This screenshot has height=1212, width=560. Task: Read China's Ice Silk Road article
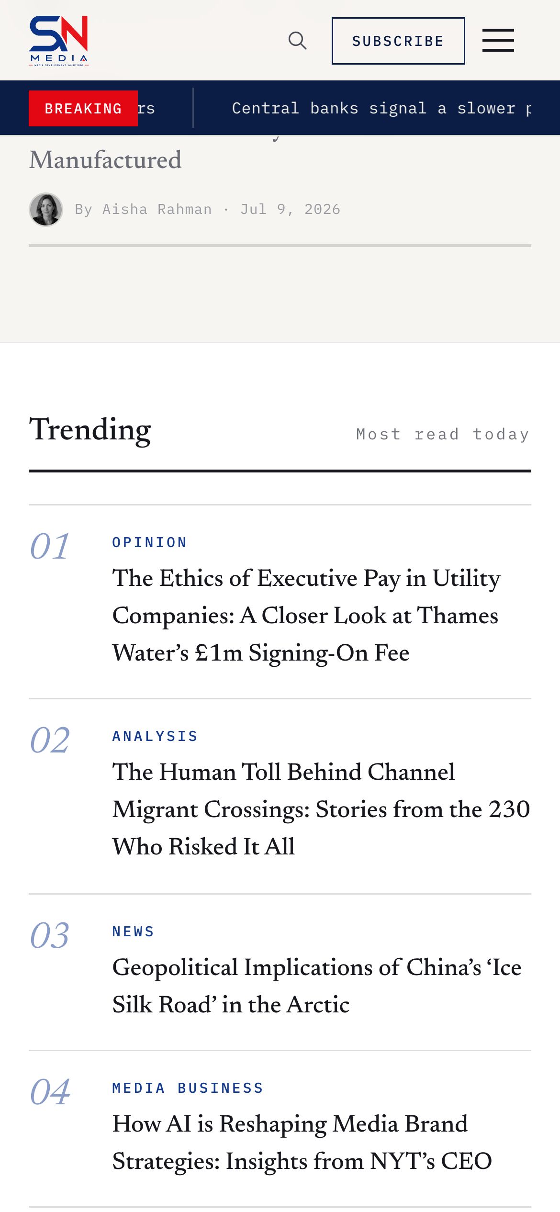click(317, 986)
